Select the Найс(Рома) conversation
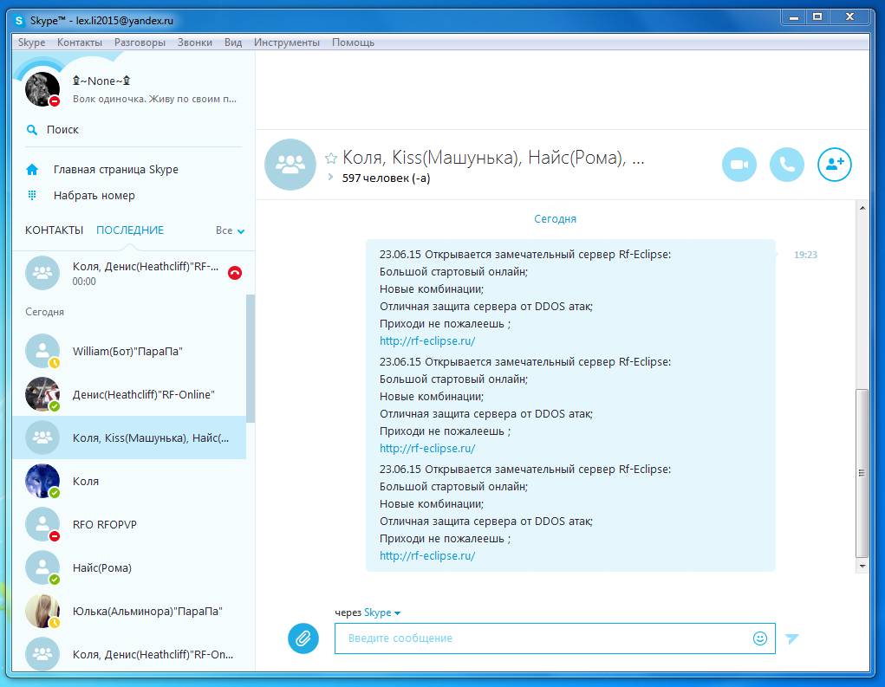885x687 pixels. 129,568
